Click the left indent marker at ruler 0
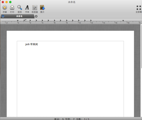142x120 pixels. pyautogui.click(x=18, y=21)
